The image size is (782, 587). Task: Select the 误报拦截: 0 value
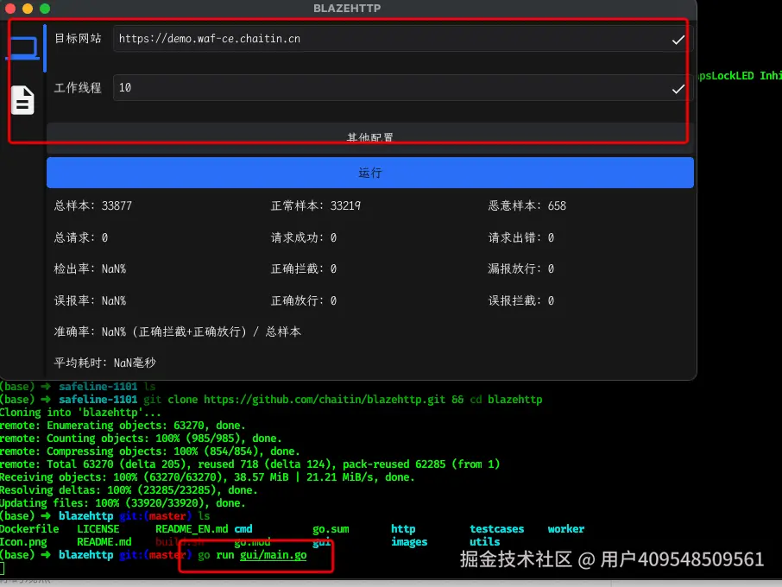pos(521,300)
